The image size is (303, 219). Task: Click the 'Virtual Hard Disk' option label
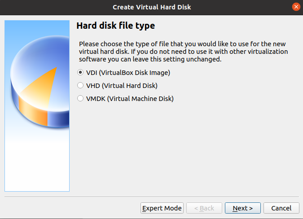pos(122,85)
